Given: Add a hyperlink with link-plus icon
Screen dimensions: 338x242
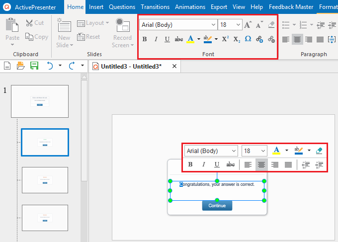Looking at the screenshot, I should [x=259, y=39].
